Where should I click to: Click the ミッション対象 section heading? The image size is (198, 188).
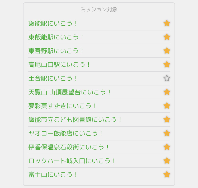coord(99,10)
